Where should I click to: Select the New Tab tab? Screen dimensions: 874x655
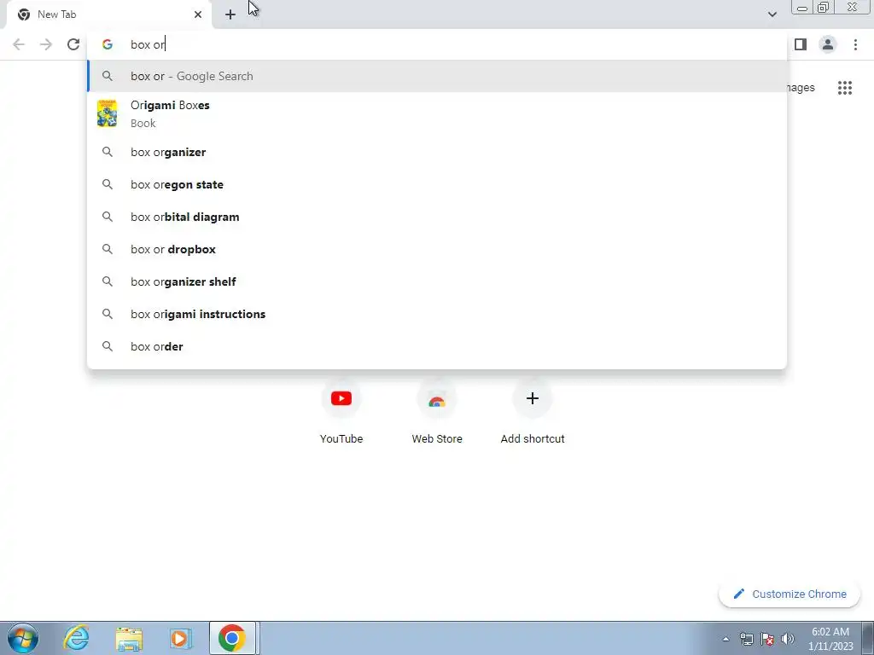(x=109, y=14)
